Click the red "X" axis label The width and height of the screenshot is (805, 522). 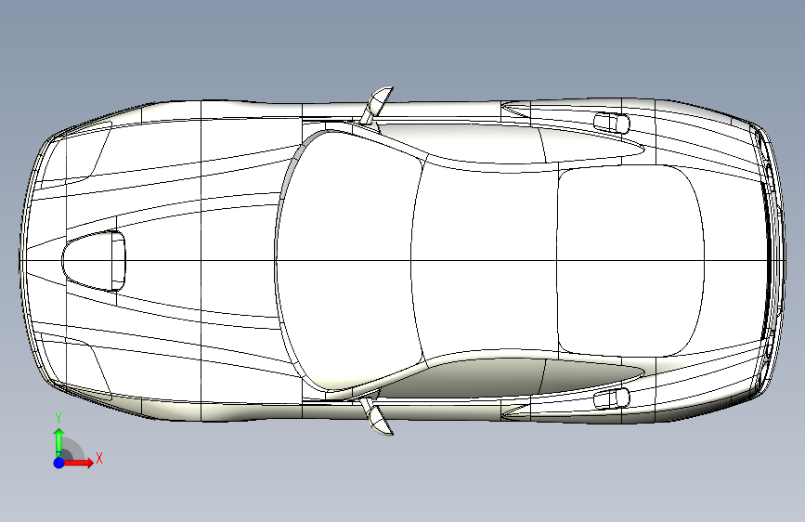point(99,458)
